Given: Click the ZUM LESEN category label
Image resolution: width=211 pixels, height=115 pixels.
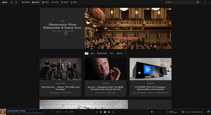Looking at the screenshot, I should point(105,83).
